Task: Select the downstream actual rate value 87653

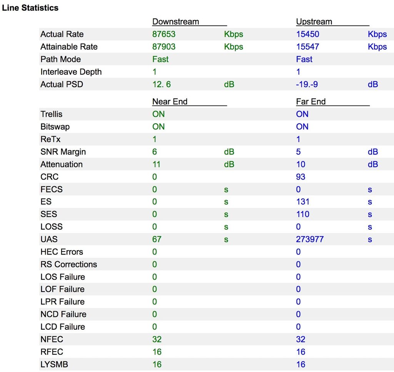Action: coord(164,34)
